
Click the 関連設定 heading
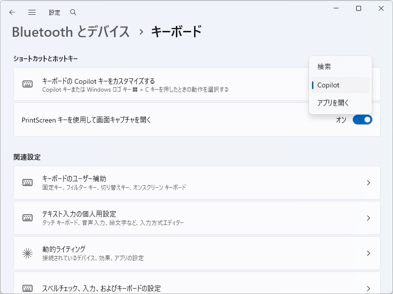(x=27, y=157)
